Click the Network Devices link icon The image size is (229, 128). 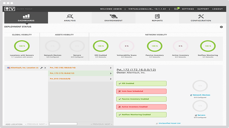pyautogui.click(x=191, y=95)
